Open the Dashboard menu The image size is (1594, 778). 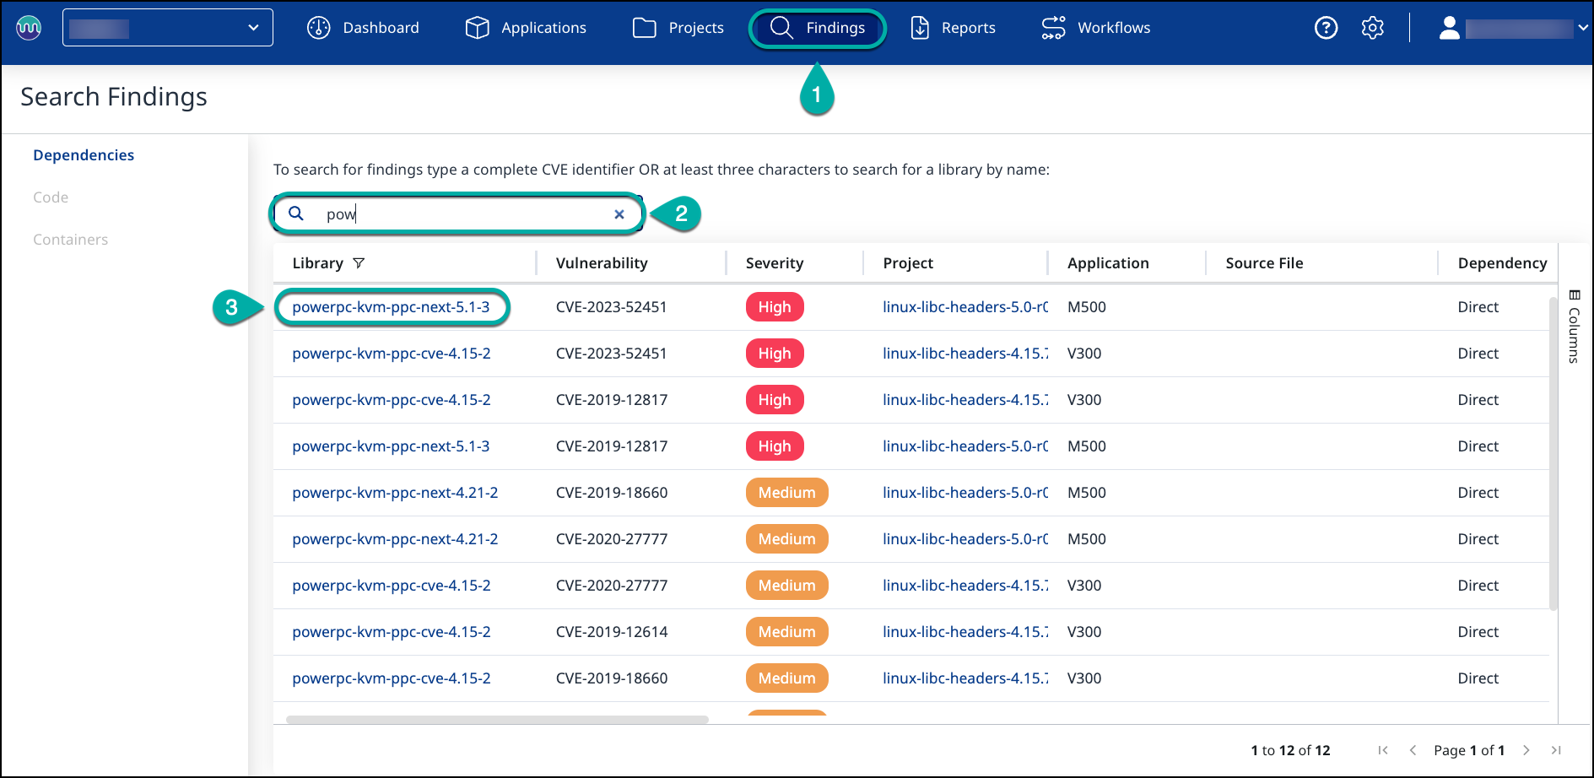point(363,28)
